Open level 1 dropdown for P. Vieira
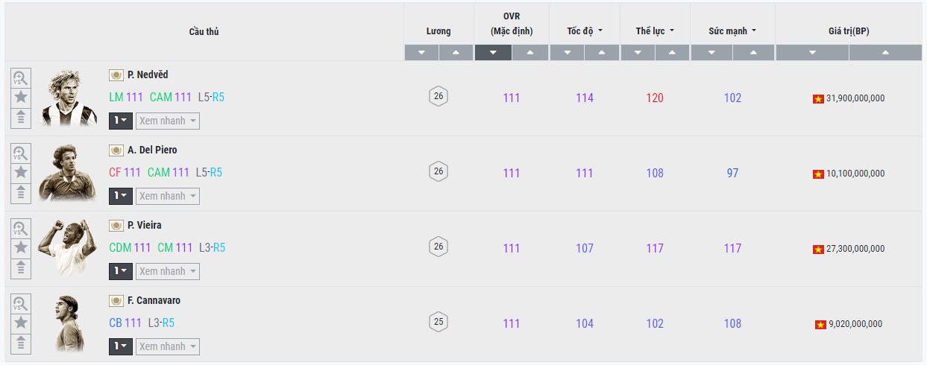Viewport: 927px width, 365px height. [121, 271]
